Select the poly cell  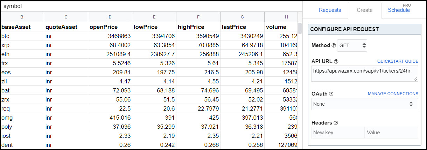22,127
